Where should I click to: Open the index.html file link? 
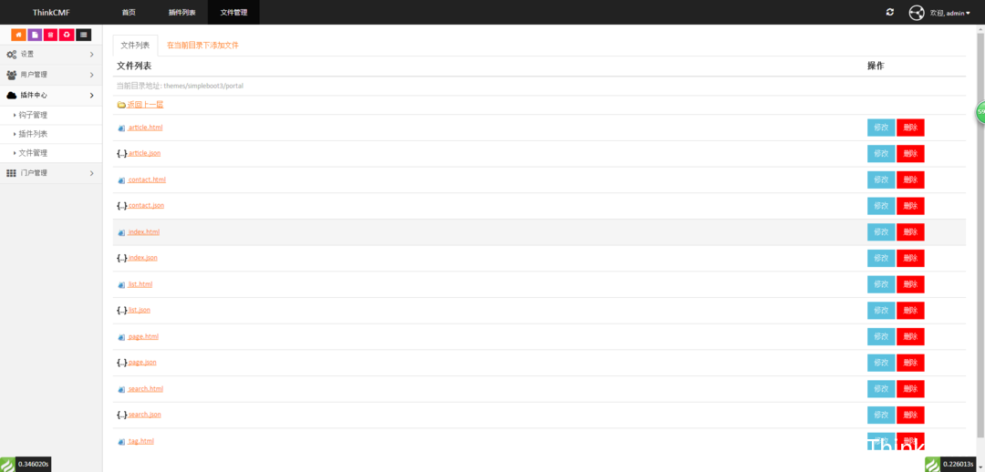pyautogui.click(x=143, y=232)
